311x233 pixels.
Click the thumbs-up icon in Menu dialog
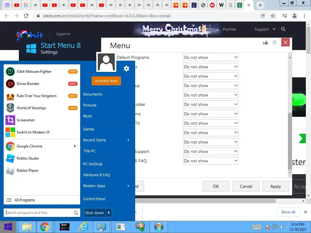click(x=265, y=42)
